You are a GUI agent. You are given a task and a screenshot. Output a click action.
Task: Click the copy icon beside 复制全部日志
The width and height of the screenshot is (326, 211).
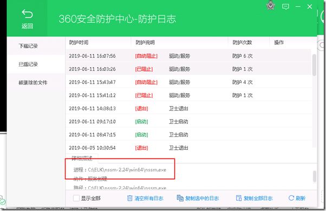point(239,198)
